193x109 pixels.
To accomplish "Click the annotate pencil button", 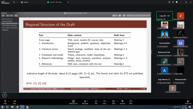I will pos(5,95).
